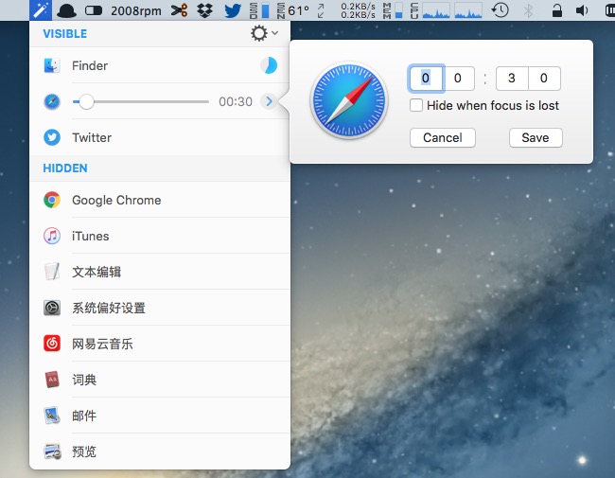Click the blue chevron next to 00:30

[269, 101]
